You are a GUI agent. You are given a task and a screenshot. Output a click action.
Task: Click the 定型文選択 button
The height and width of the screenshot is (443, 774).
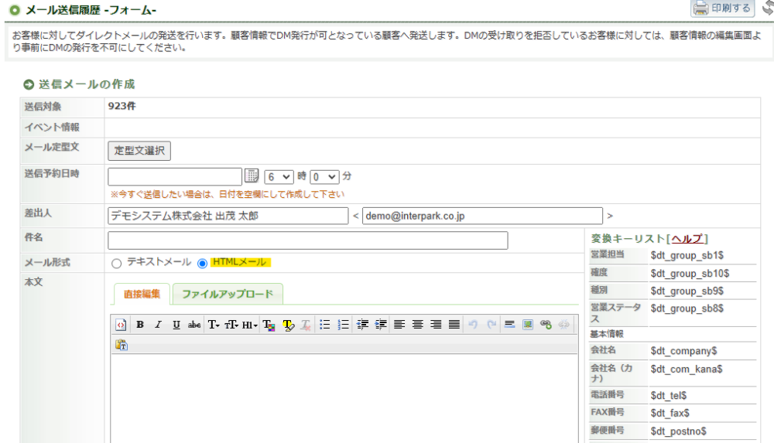(x=139, y=151)
